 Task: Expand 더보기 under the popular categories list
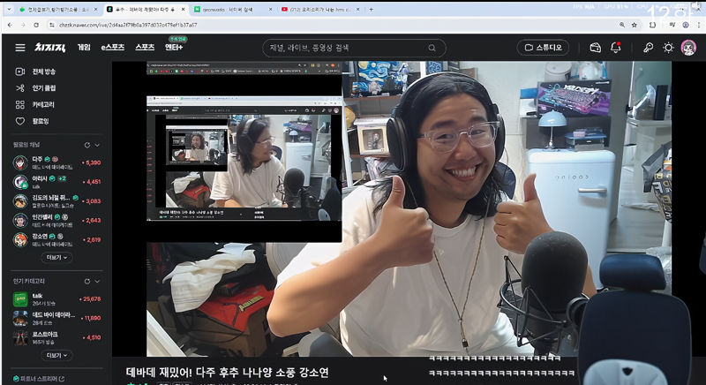[x=57, y=355]
